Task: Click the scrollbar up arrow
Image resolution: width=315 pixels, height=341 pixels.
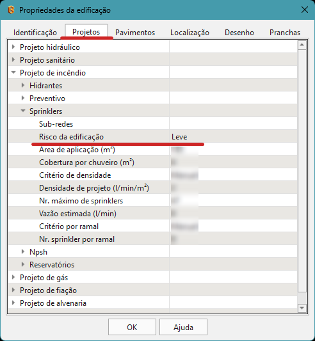Action: (x=302, y=45)
